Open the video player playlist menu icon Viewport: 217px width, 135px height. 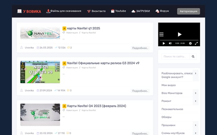coord(161,34)
